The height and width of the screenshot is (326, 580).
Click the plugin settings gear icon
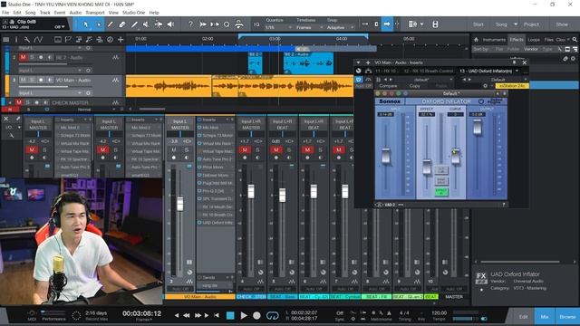[486, 86]
